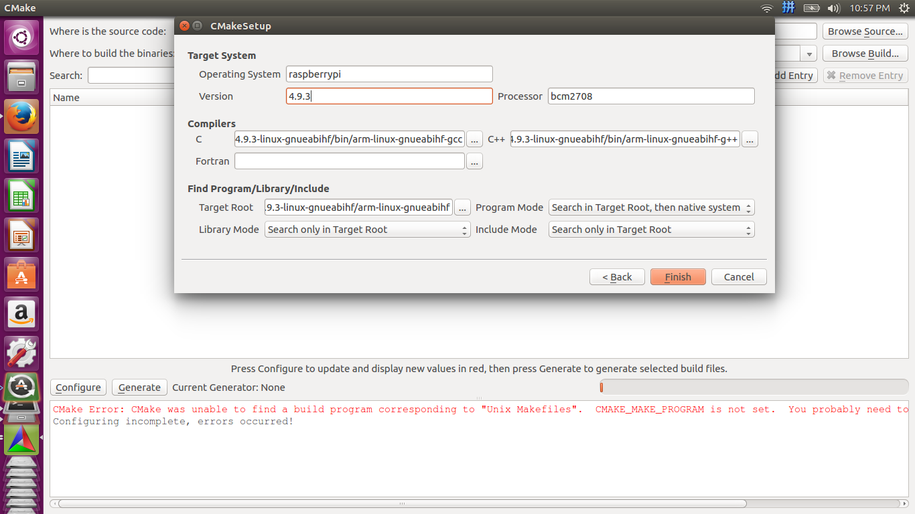
Task: Open the sound volume indicator menu
Action: (833, 8)
